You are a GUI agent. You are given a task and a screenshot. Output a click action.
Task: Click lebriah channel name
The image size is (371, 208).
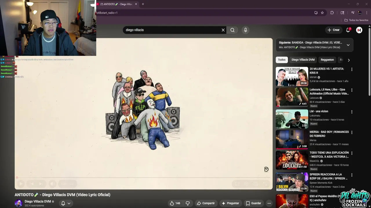click(313, 77)
